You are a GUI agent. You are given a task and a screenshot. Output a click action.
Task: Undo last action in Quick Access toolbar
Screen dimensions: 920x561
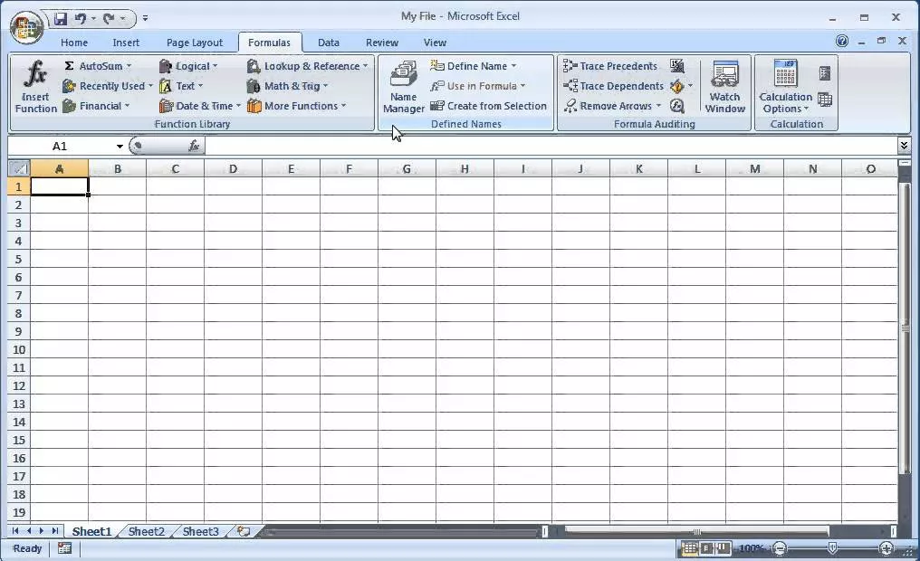tap(81, 19)
